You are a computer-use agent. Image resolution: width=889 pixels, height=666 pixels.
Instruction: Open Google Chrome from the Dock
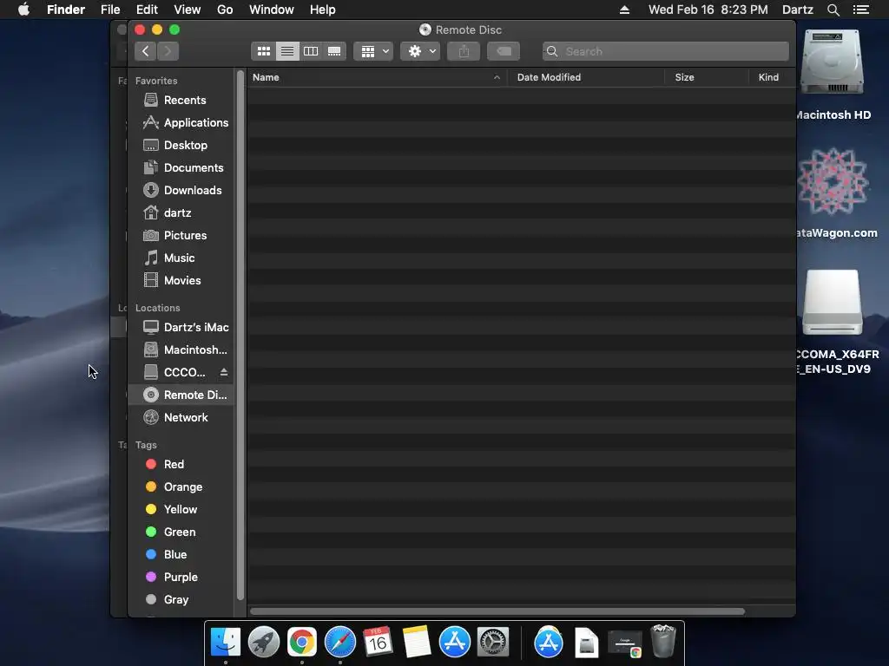point(301,643)
